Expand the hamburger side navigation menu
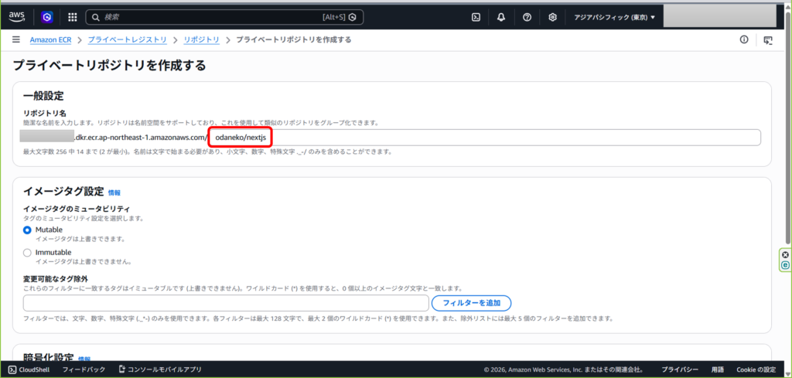The image size is (792, 378). (x=15, y=39)
